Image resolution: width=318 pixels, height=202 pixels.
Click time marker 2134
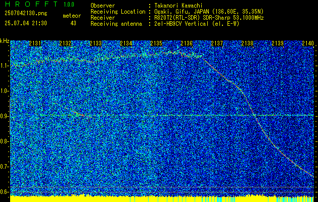pos(126,43)
